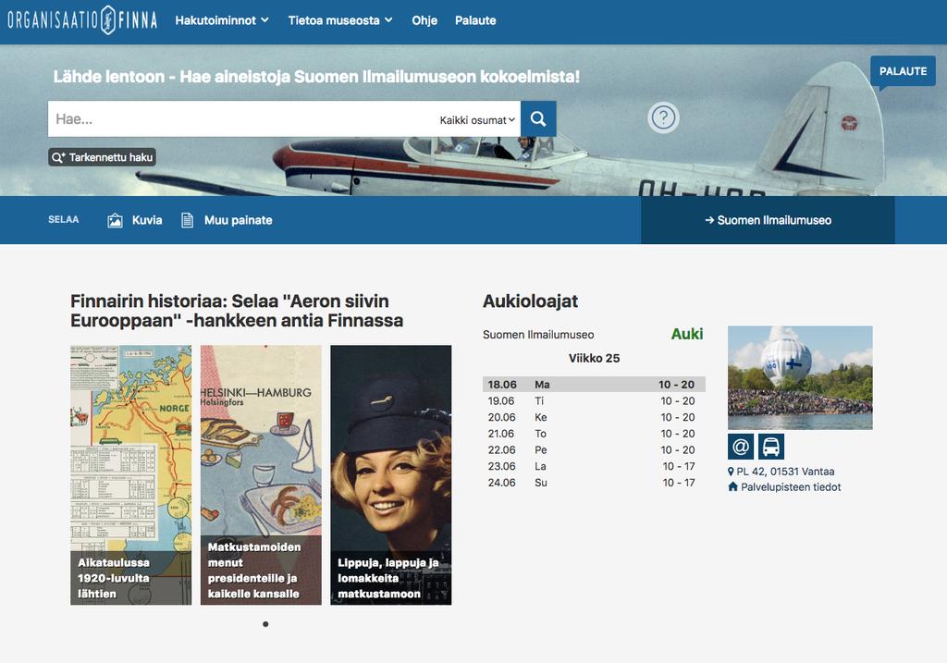Open the search help question mark icon
The image size is (947, 663).
pos(663,117)
